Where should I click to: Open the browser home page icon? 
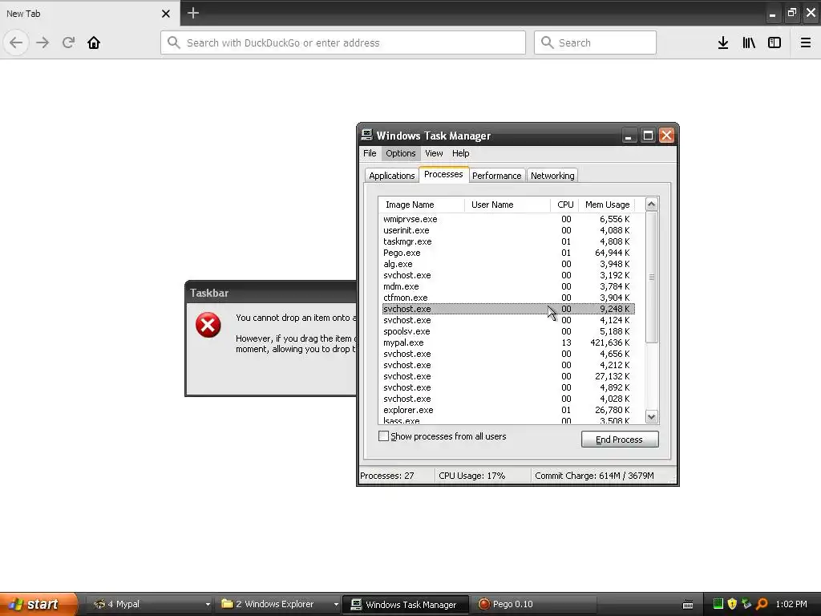(x=94, y=43)
